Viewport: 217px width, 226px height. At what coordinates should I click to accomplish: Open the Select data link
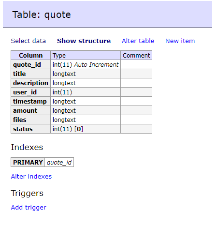pyautogui.click(x=28, y=41)
